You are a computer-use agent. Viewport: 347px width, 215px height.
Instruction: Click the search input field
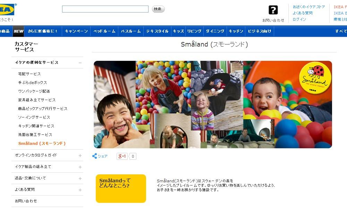[x=105, y=9]
